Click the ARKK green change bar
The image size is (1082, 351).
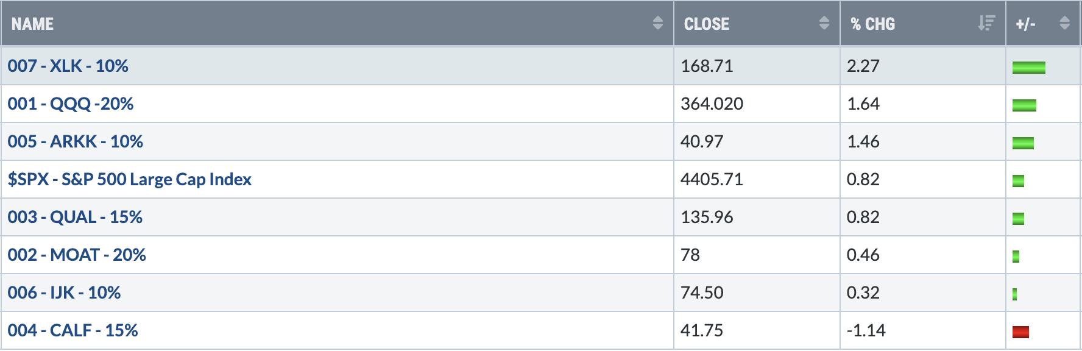(1023, 143)
